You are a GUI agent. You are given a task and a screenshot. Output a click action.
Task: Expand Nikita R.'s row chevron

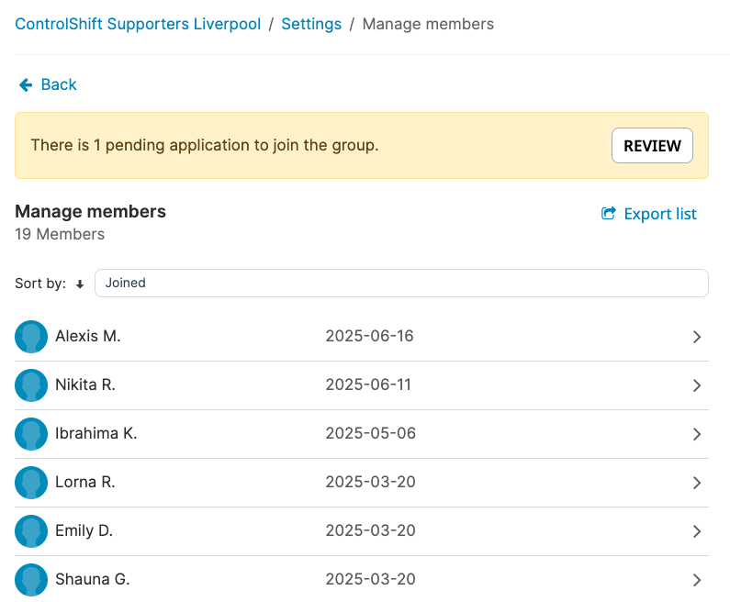(697, 385)
